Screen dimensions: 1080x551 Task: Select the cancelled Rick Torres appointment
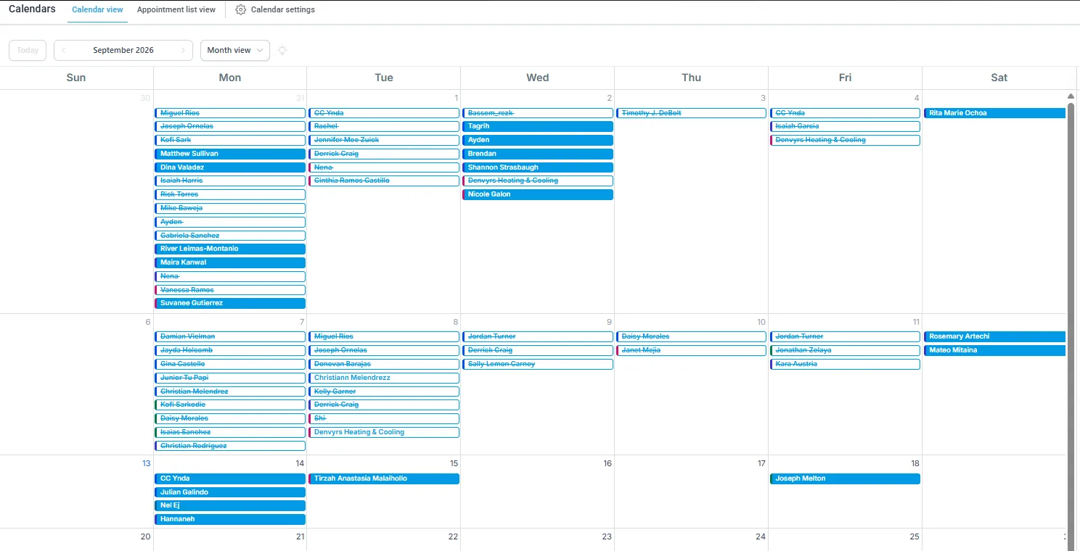[x=230, y=194]
